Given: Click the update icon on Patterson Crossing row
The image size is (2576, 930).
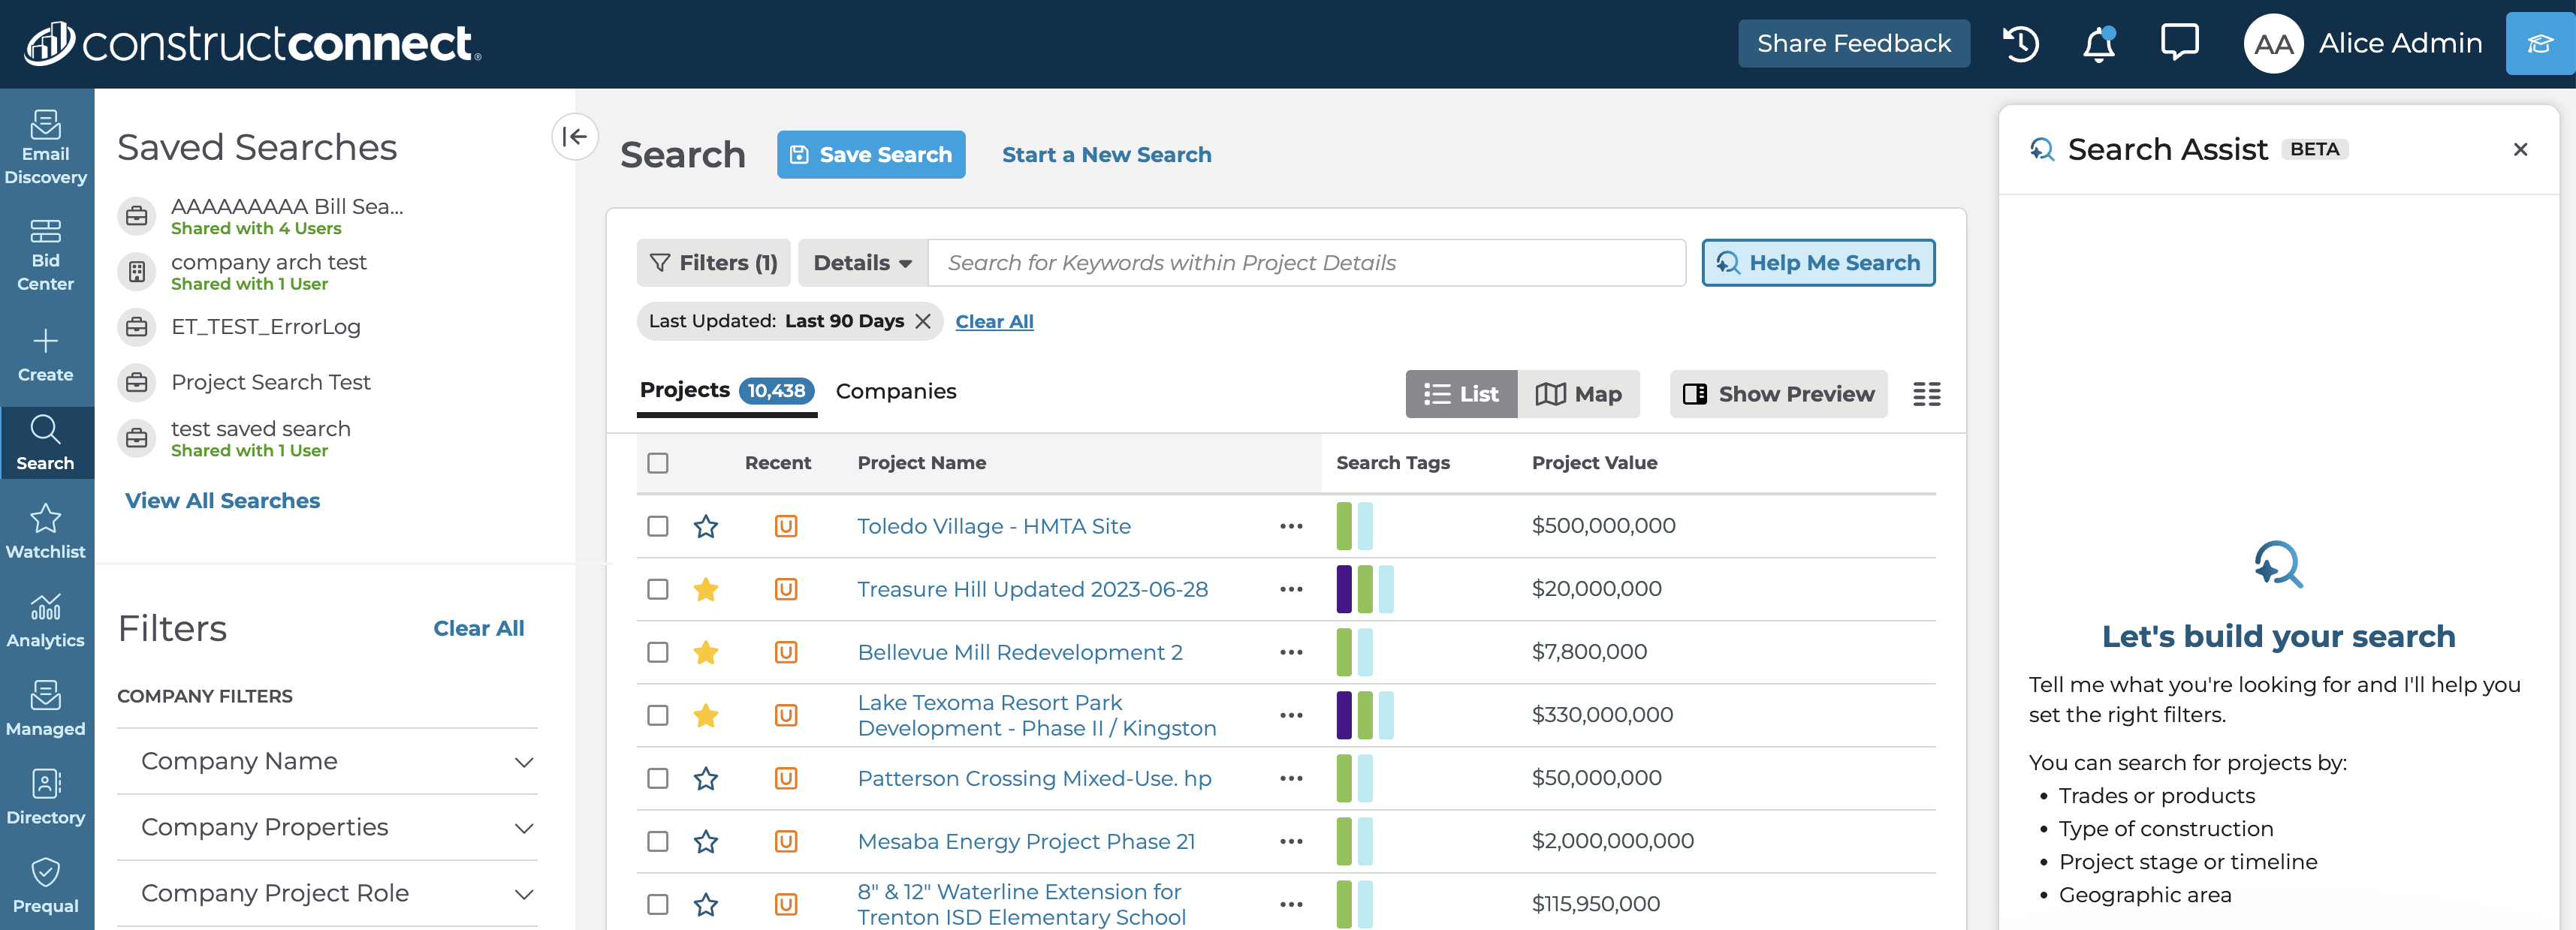Looking at the screenshot, I should [786, 778].
